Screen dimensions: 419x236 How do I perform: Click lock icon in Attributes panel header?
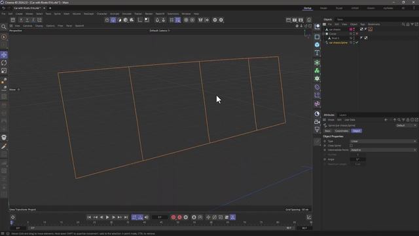[x=408, y=120]
